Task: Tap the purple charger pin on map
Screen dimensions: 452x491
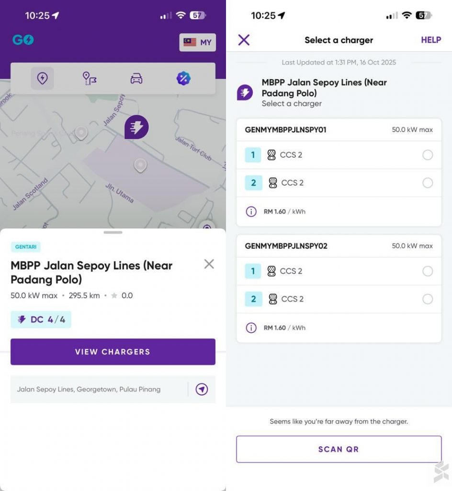Action: pyautogui.click(x=136, y=127)
